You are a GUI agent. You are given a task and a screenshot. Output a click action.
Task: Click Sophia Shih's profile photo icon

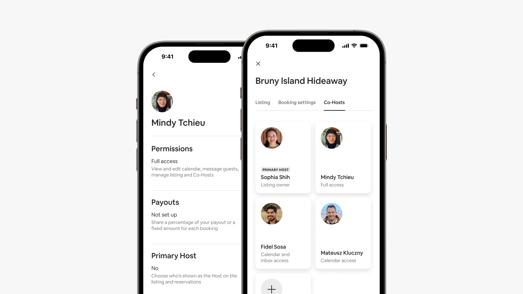pyautogui.click(x=272, y=138)
